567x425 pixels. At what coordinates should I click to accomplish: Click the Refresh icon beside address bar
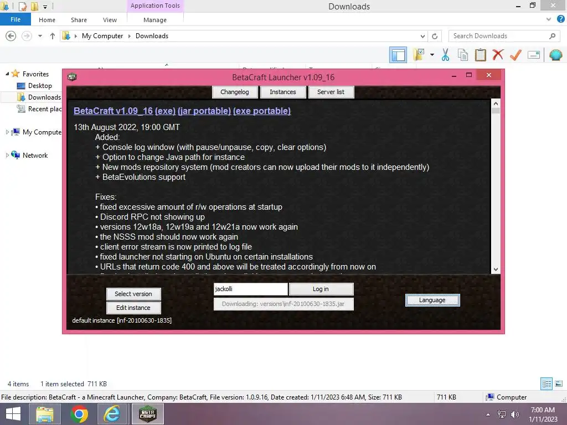pos(435,36)
